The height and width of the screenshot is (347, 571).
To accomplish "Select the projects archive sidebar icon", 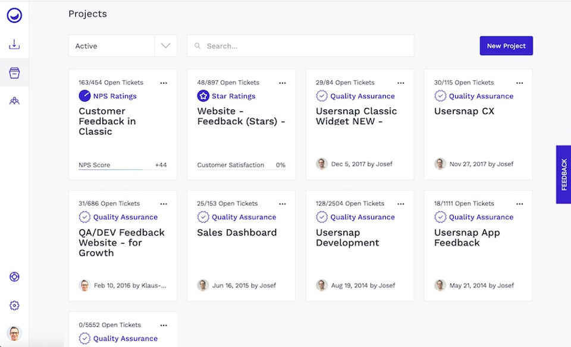I will point(14,73).
